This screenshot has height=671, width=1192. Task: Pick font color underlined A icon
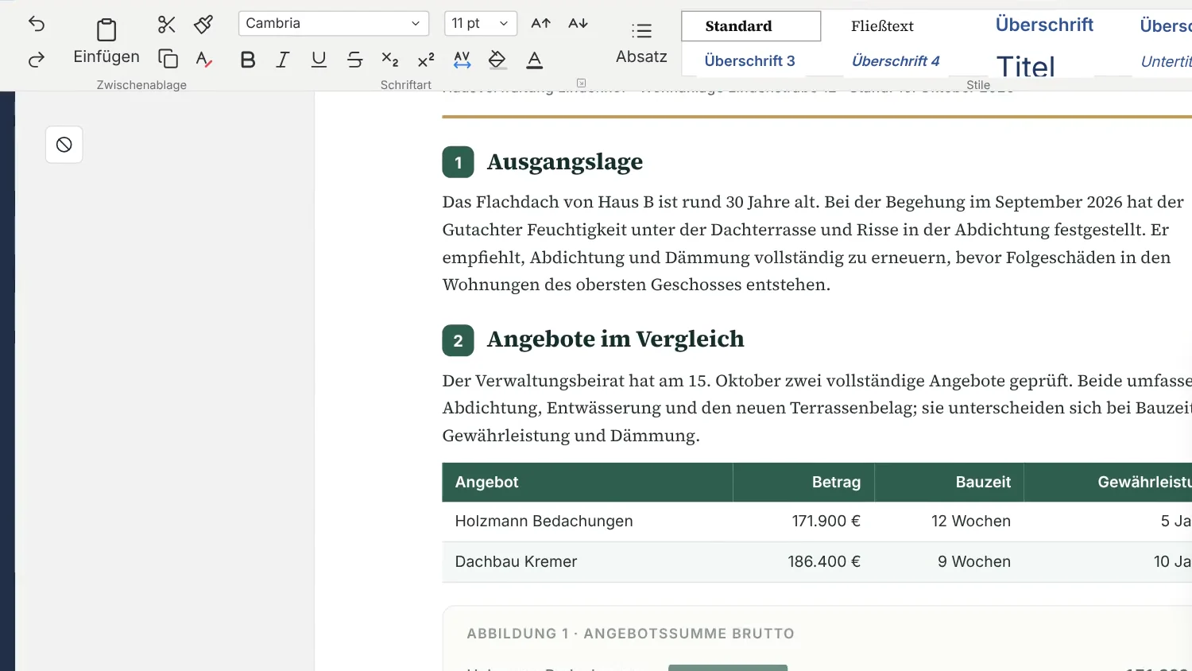(x=535, y=60)
